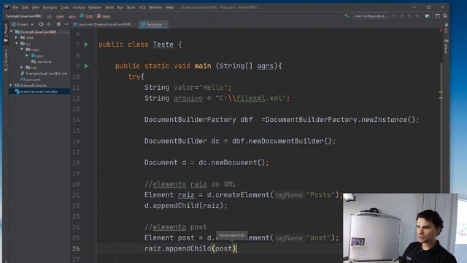
Task: Open the Tools menu
Action: 131,7
